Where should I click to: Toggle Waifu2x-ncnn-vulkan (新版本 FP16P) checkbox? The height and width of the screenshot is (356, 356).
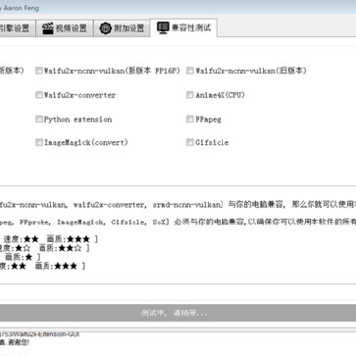point(39,71)
